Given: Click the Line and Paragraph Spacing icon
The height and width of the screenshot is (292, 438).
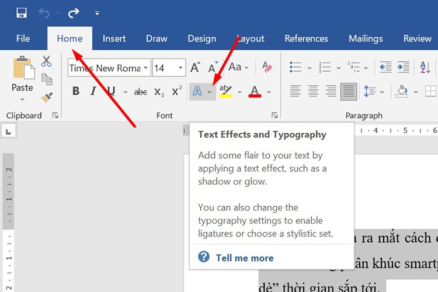Looking at the screenshot, I should pyautogui.click(x=370, y=91).
